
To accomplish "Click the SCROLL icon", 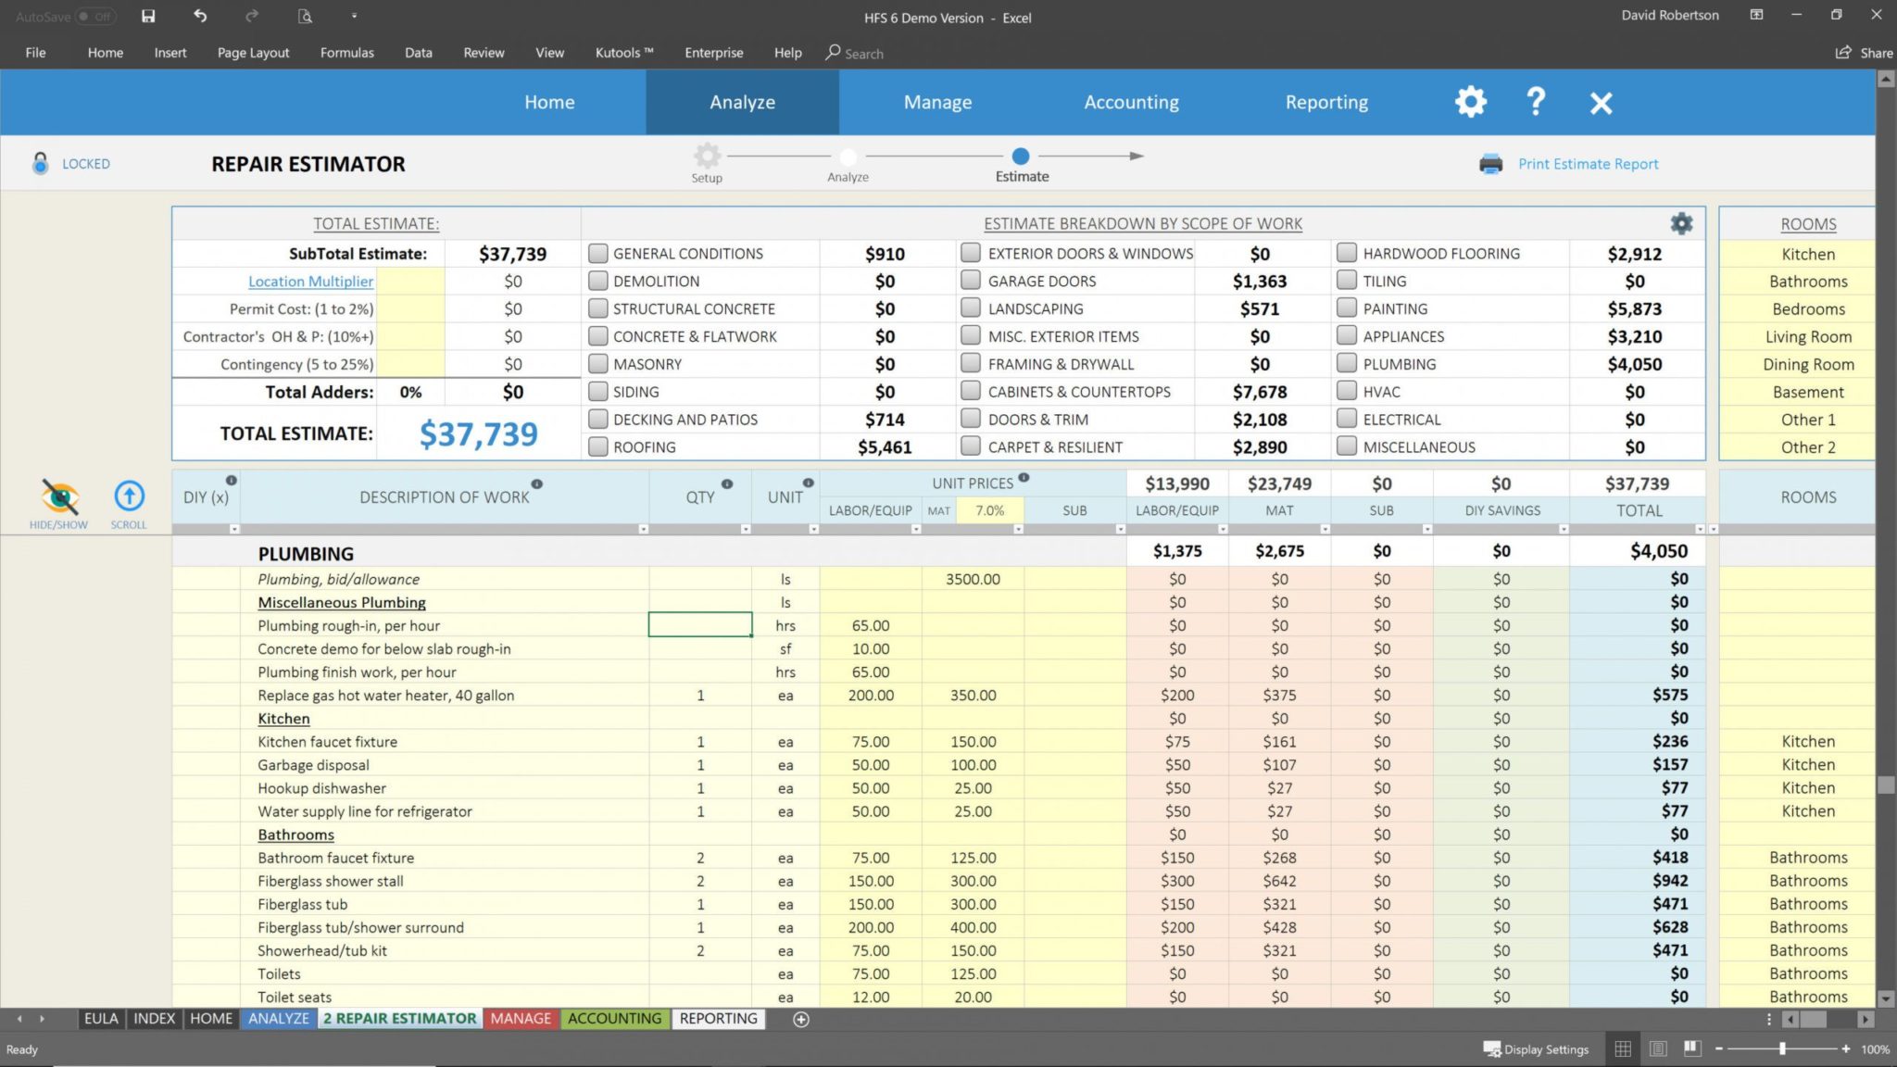I will pyautogui.click(x=126, y=496).
